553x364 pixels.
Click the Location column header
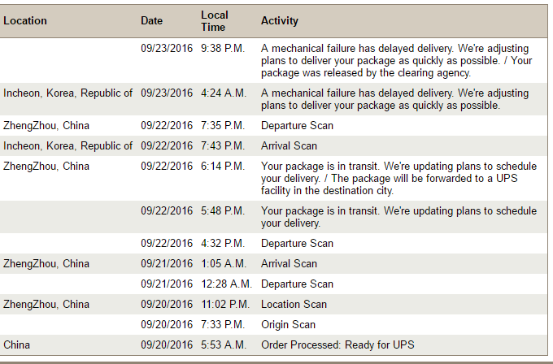click(x=25, y=21)
